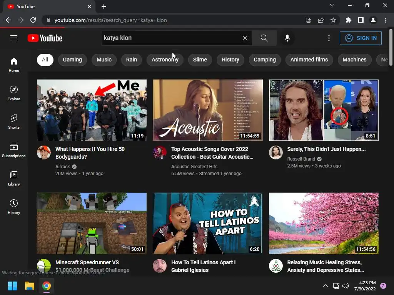This screenshot has width=394, height=295.
Task: Click the magnifying glass search button
Action: [x=264, y=38]
